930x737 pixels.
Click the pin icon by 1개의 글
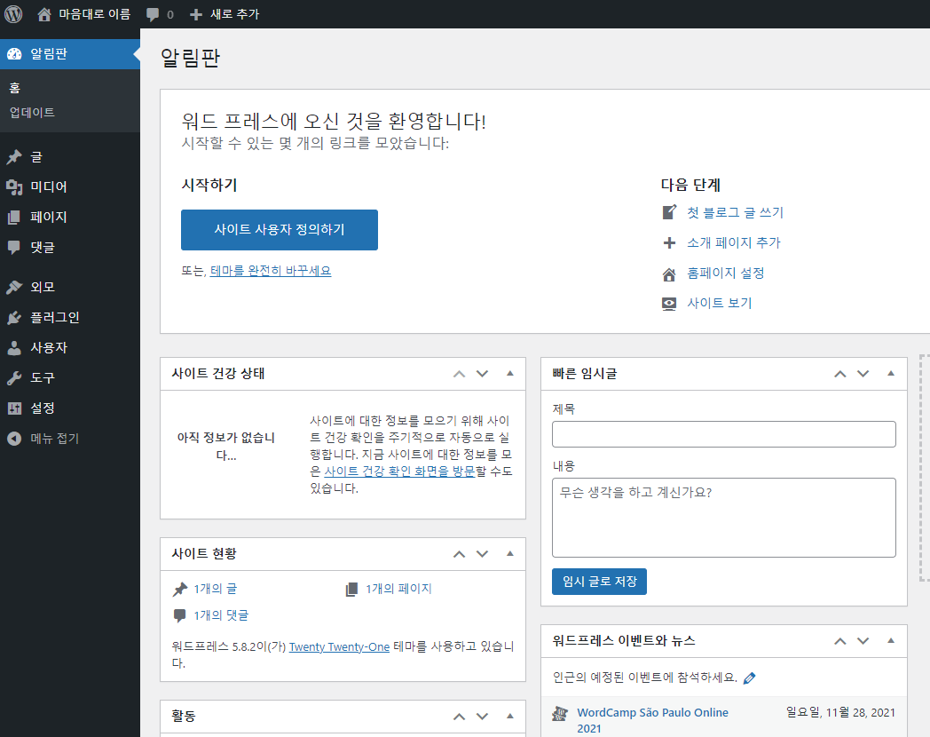pyautogui.click(x=180, y=590)
